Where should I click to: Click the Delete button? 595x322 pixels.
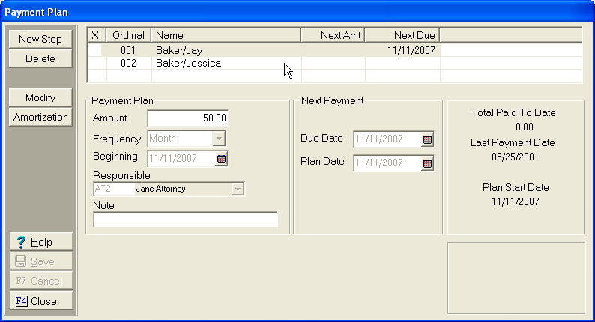pyautogui.click(x=40, y=58)
